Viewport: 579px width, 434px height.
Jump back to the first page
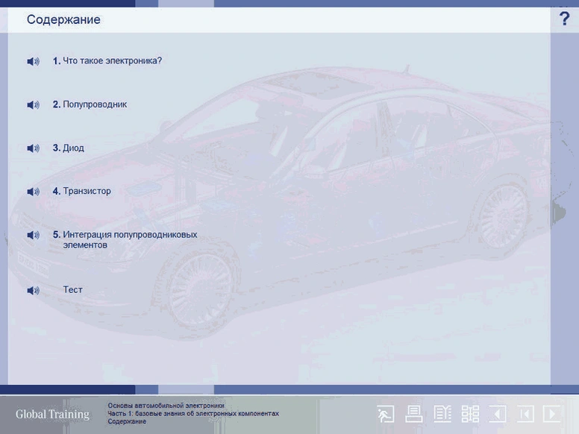click(525, 414)
